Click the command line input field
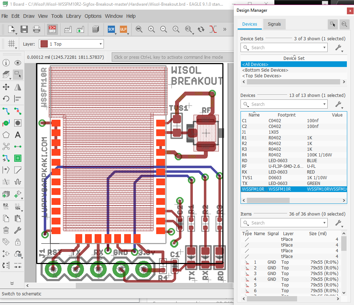 [171, 57]
